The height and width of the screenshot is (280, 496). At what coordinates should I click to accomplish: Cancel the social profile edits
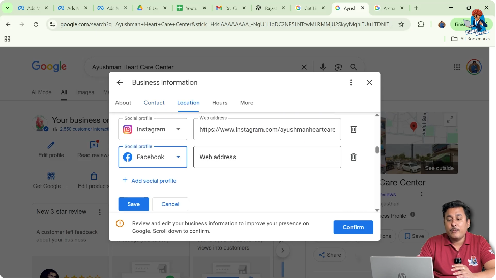click(170, 204)
